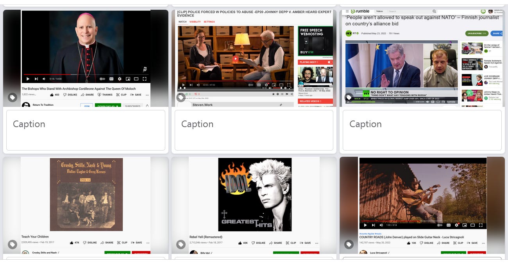508x264 pixels.
Task: Click miniplayer icon in the Bishops video player
Action: coord(128,79)
